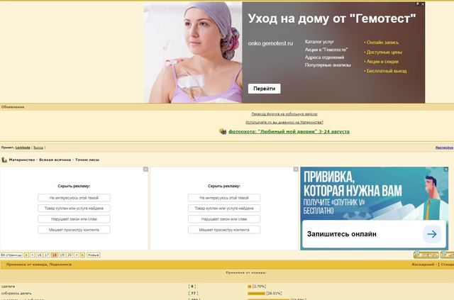Click the reply button above the topic header

click(426, 255)
